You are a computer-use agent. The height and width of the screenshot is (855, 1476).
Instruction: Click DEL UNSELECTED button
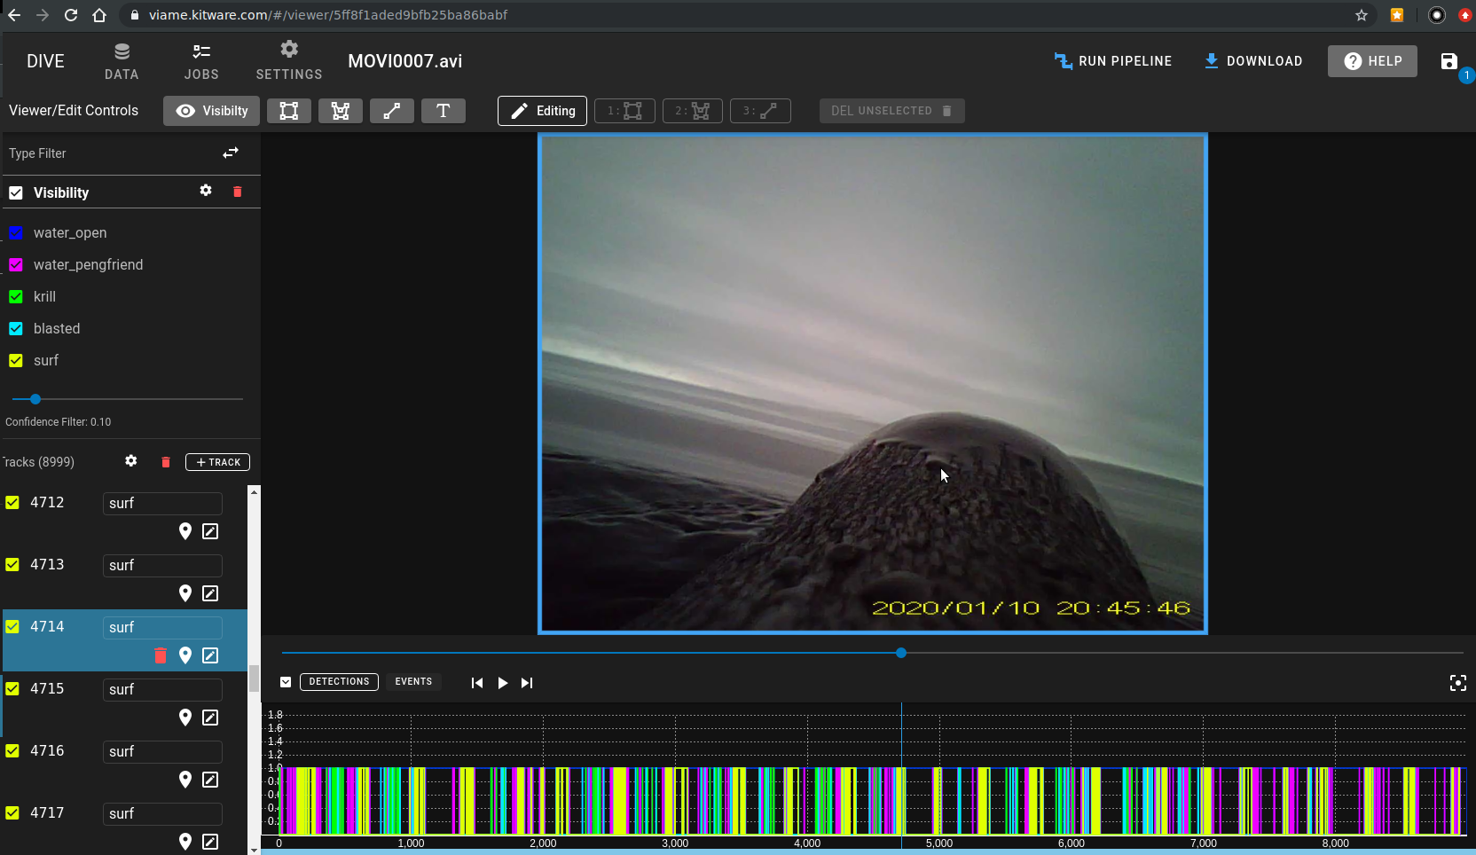tap(891, 111)
